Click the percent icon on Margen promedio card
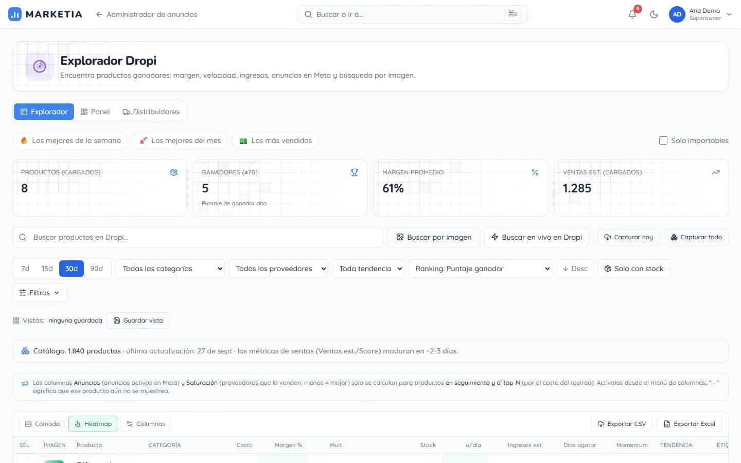741x463 pixels. (535, 172)
